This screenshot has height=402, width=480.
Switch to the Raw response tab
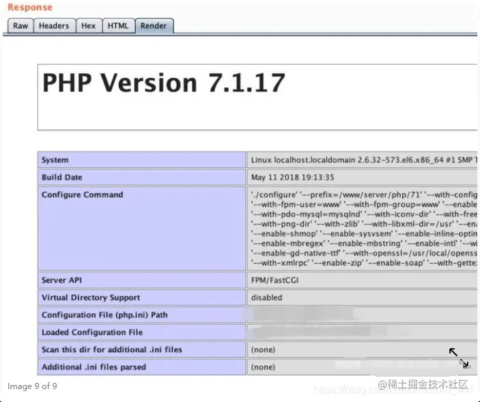20,26
